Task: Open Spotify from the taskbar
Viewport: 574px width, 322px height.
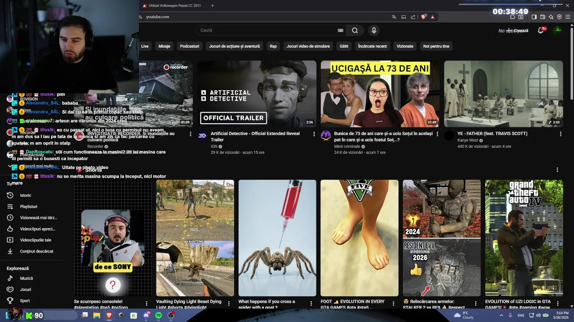Action: 158,315
